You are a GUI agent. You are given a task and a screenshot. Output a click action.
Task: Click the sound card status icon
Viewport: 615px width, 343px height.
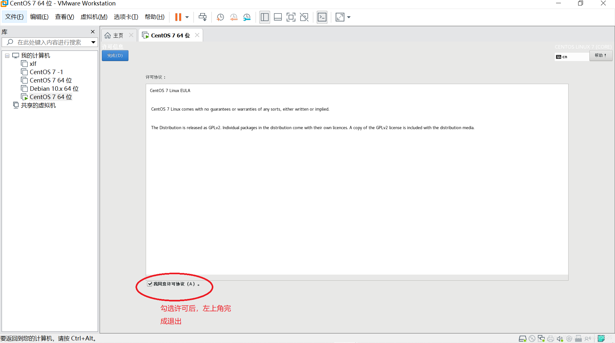(560, 339)
